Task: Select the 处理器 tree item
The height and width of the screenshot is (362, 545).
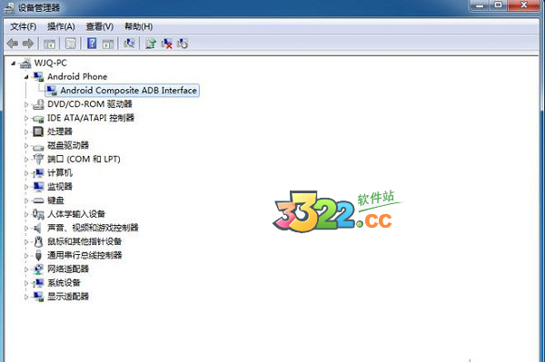Action: (x=59, y=132)
